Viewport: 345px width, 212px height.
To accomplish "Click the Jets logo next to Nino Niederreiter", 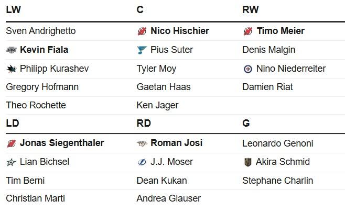I will pyautogui.click(x=248, y=69).
